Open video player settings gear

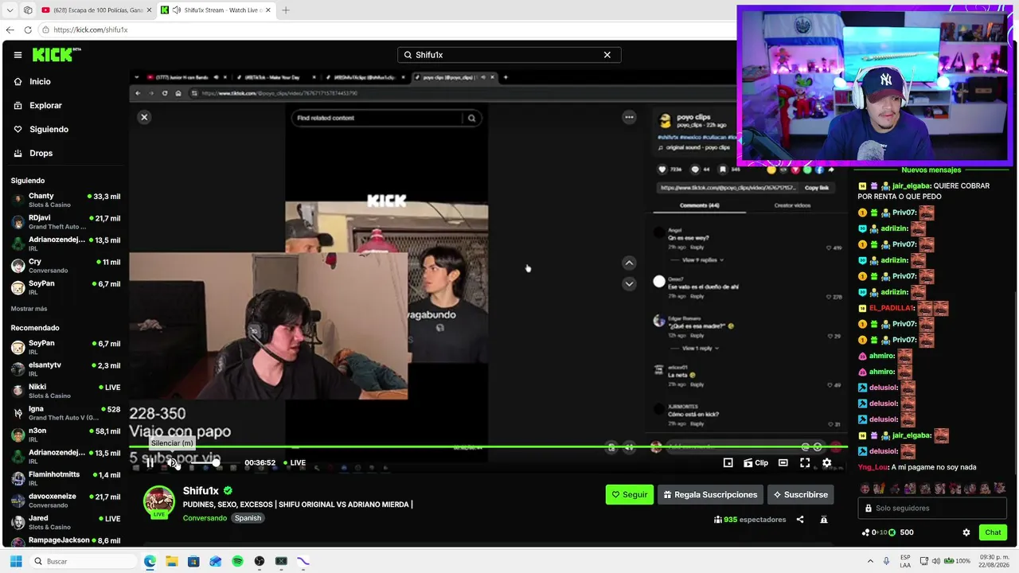point(826,462)
